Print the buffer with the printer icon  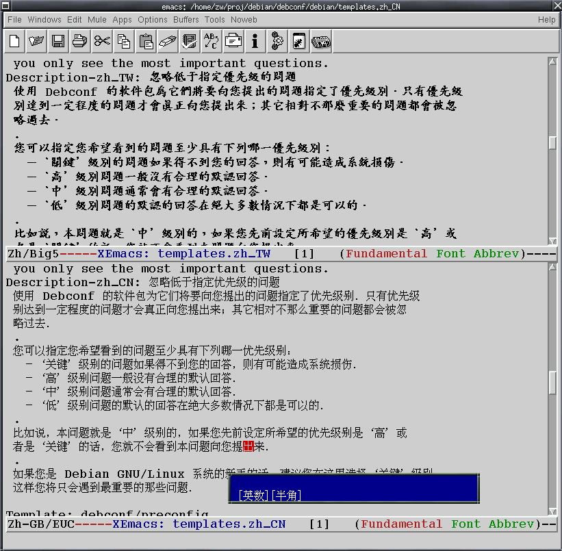(80, 41)
